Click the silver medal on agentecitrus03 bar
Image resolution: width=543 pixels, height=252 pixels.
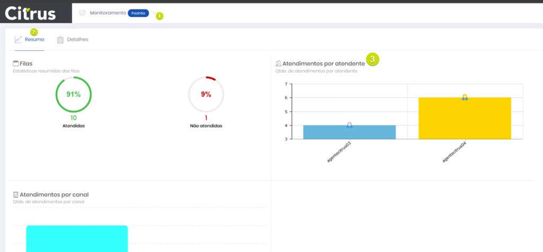tap(349, 125)
